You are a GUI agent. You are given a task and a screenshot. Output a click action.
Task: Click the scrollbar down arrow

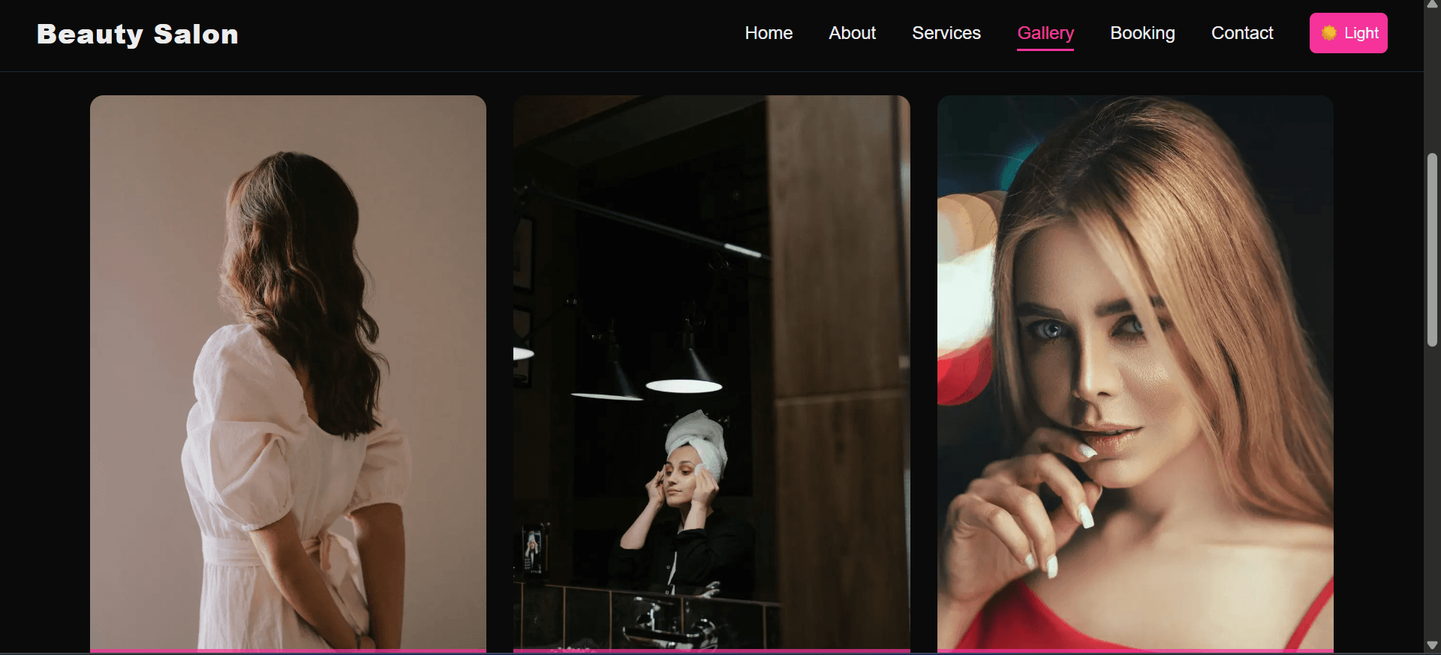pos(1432,645)
